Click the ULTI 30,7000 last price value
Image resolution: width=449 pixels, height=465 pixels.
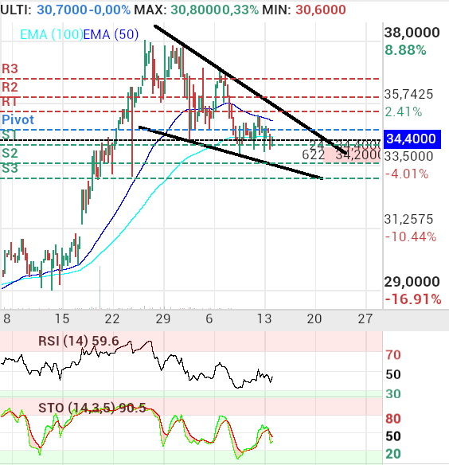coord(62,10)
